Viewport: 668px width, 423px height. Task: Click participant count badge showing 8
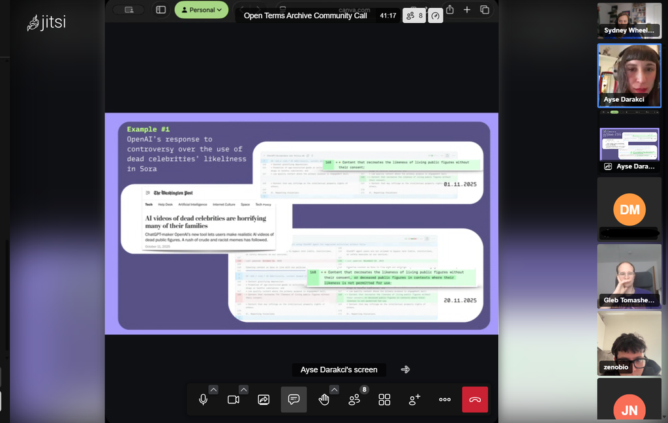coord(414,16)
